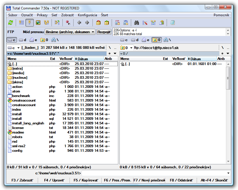Go forward with the right arrow icon
Viewport: 238px width, 190px height.
coord(87,23)
